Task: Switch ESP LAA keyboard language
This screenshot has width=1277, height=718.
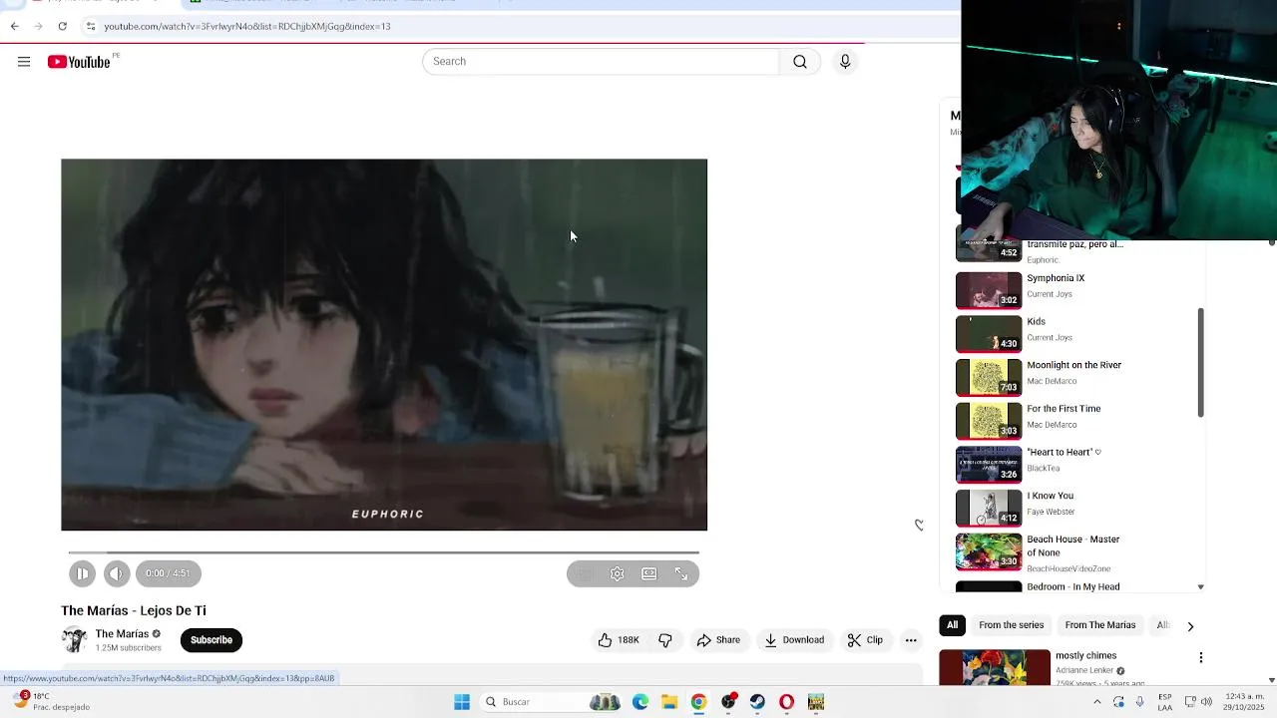Action: (x=1165, y=702)
